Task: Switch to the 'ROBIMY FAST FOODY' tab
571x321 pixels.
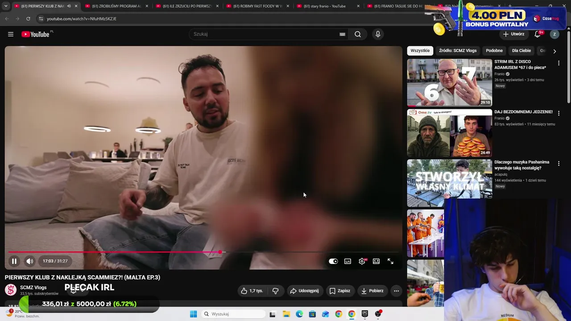Action: click(x=257, y=6)
